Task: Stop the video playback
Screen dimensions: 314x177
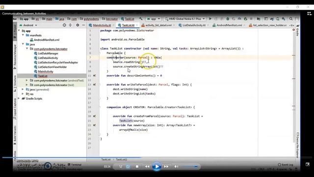Action: click(137, 166)
